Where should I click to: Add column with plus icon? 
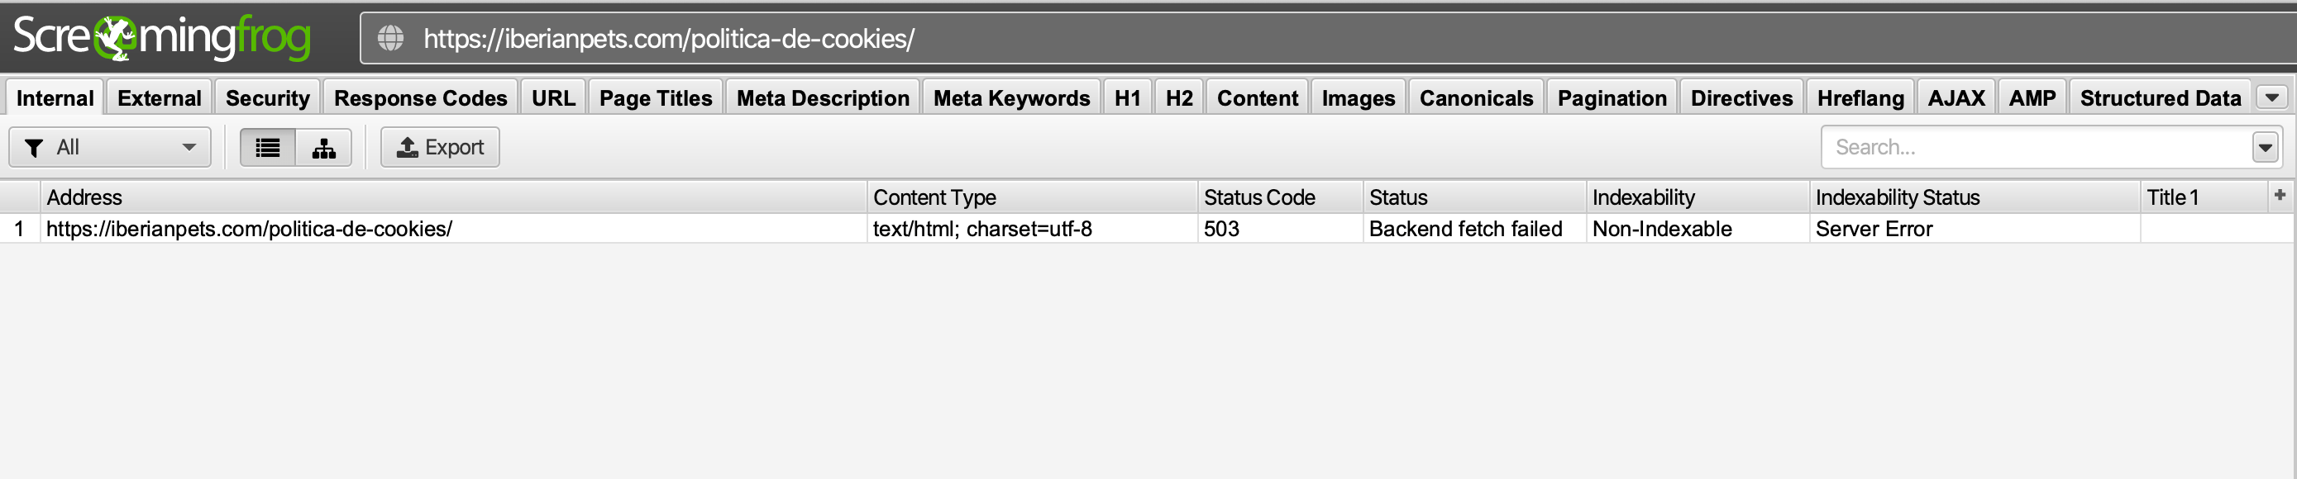tap(2279, 195)
